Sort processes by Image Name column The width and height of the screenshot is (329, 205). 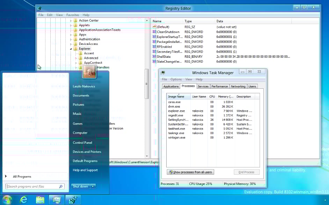178,97
